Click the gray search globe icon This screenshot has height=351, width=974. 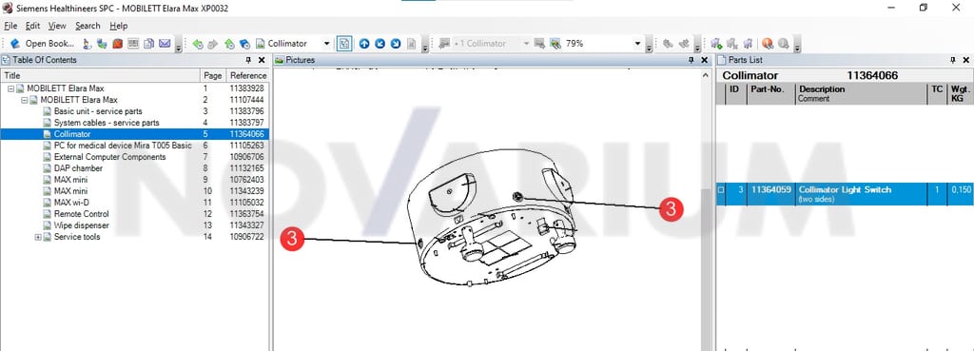pyautogui.click(x=784, y=44)
